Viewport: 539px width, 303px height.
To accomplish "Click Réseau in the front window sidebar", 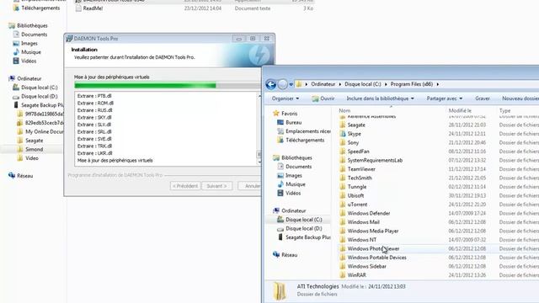I will (289, 255).
